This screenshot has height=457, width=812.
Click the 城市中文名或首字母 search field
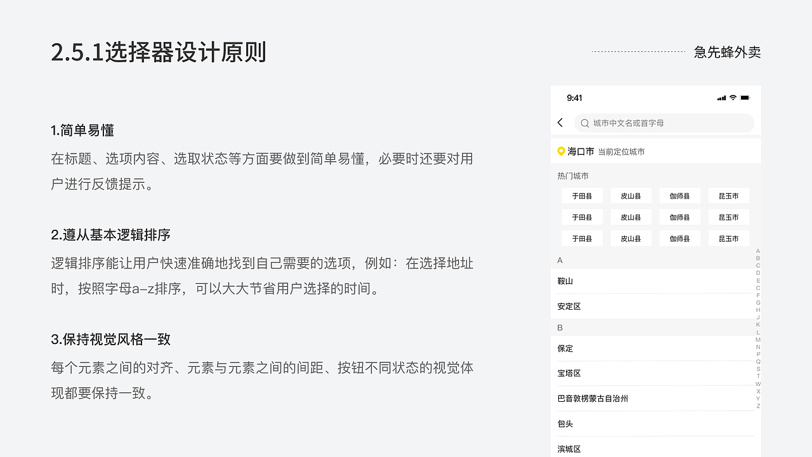click(634, 123)
